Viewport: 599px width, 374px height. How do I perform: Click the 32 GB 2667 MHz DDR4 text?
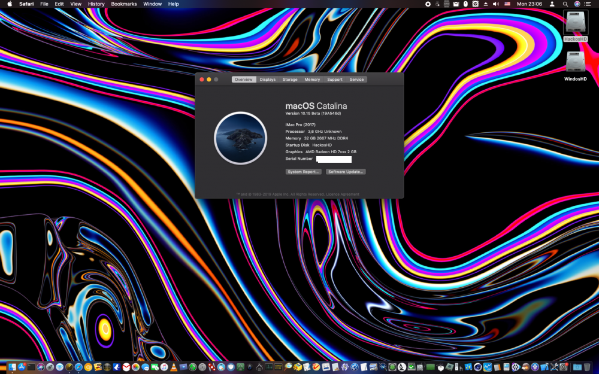click(326, 138)
